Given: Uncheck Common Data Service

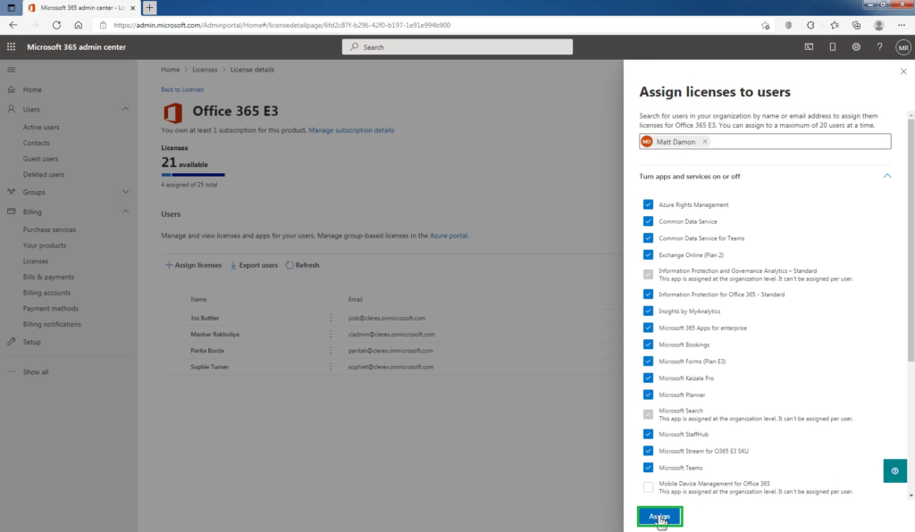Looking at the screenshot, I should pyautogui.click(x=648, y=221).
